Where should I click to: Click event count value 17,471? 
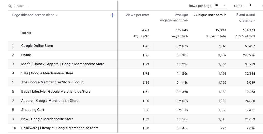click(x=250, y=110)
